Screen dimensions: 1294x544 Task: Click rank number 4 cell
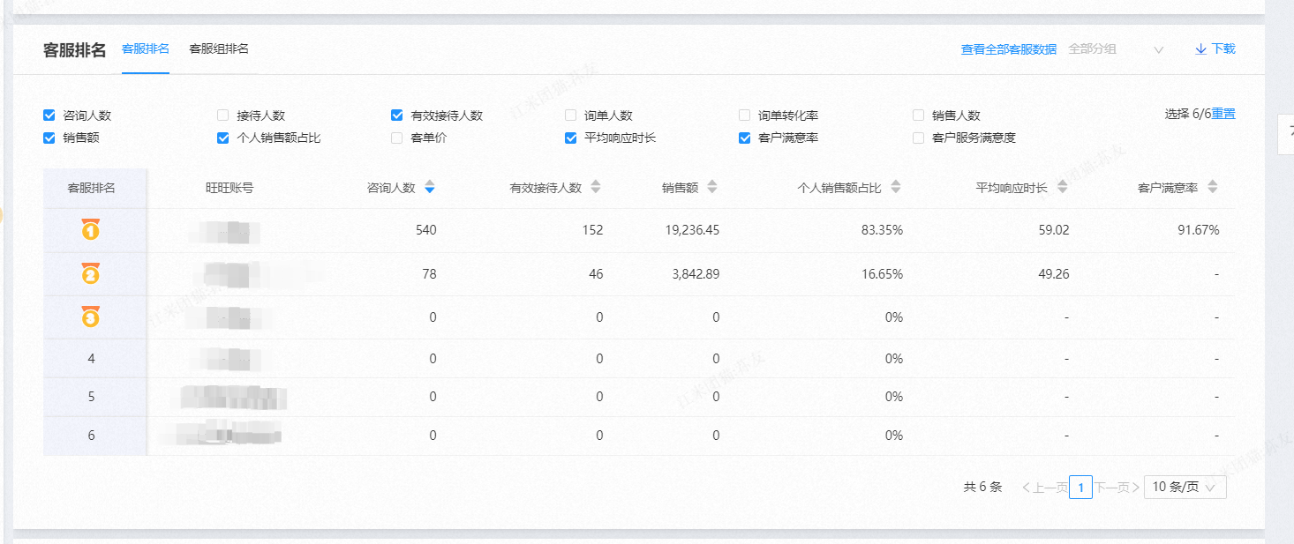coord(92,359)
